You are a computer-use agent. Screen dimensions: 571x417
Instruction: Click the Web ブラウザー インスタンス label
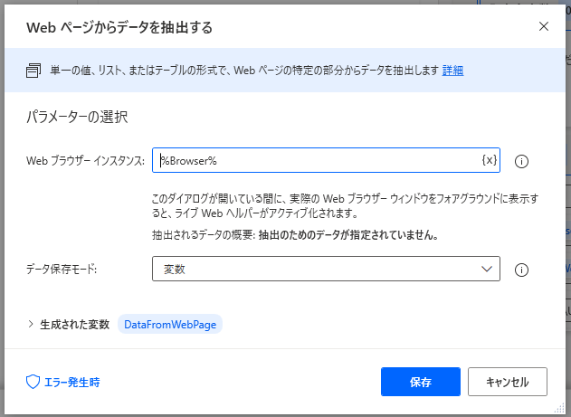click(84, 161)
